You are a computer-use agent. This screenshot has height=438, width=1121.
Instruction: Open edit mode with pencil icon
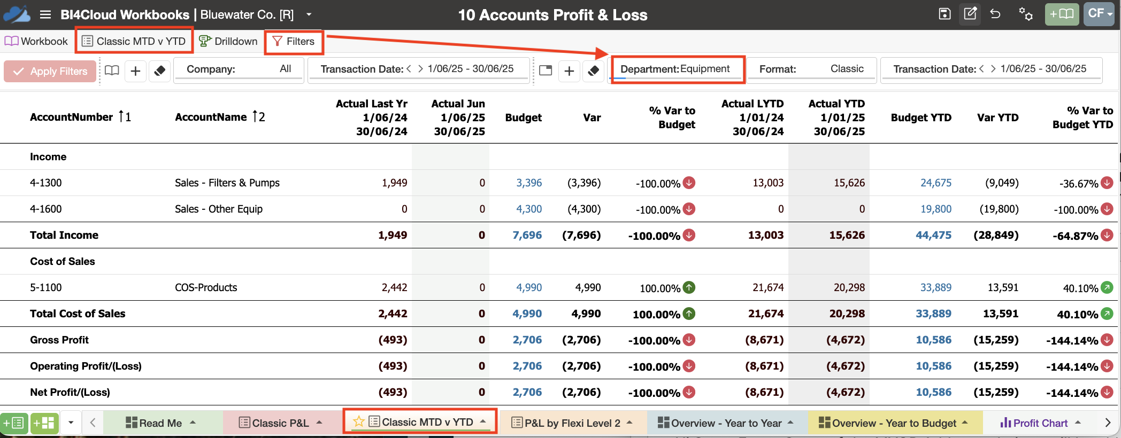click(x=970, y=13)
